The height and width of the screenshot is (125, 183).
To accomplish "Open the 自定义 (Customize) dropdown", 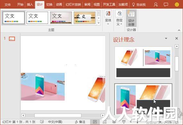I will (x=119, y=18).
